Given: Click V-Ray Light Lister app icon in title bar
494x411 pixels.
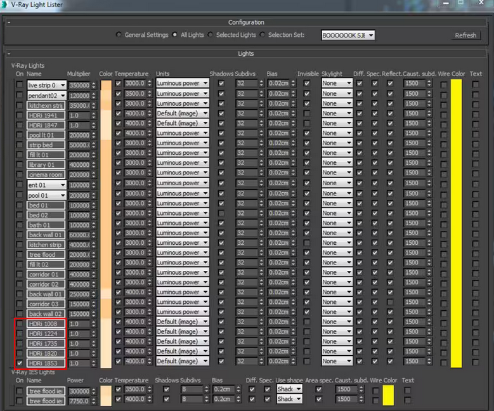Looking at the screenshot, I should pyautogui.click(x=4, y=4).
